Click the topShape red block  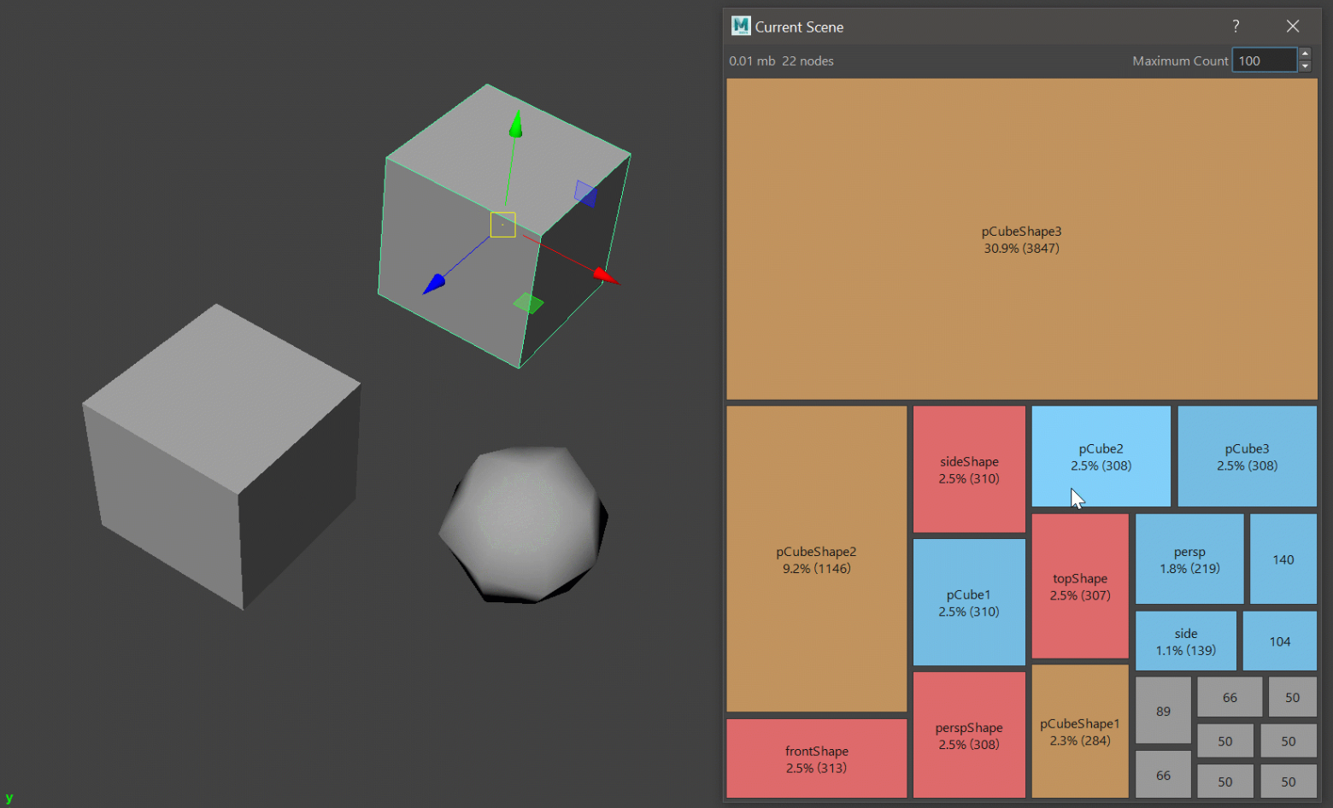(1080, 586)
